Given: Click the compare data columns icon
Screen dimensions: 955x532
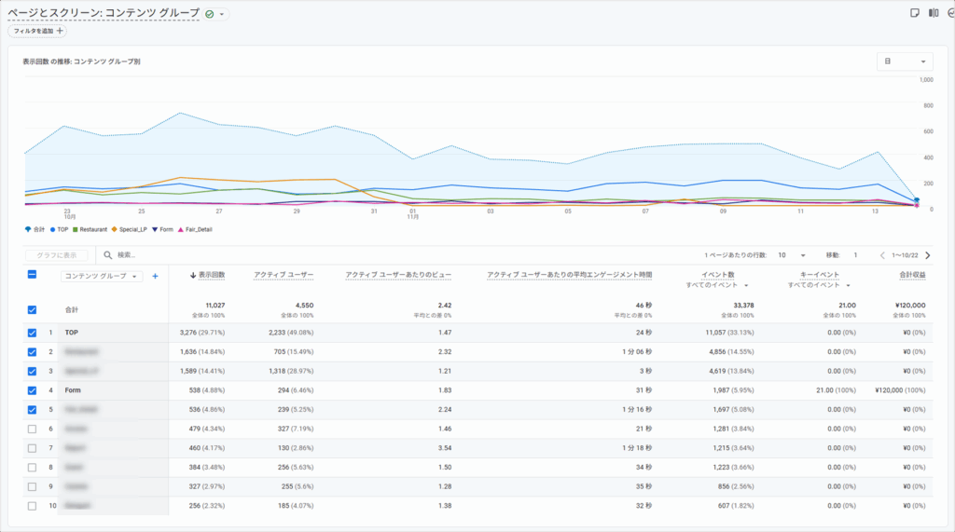Looking at the screenshot, I should (x=933, y=13).
